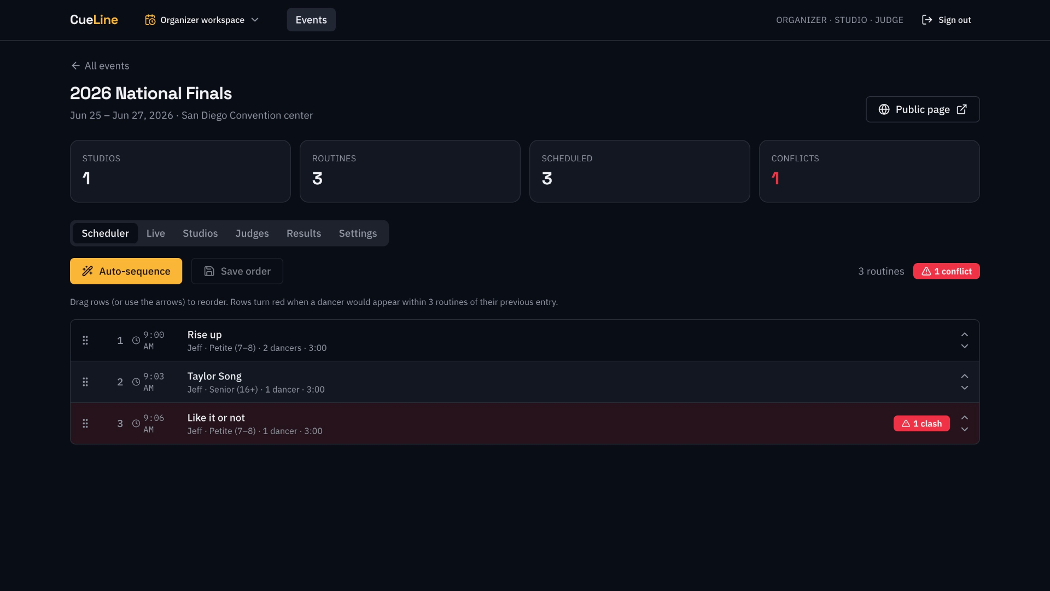
Task: Click the globe icon on Public page
Action: (884, 109)
